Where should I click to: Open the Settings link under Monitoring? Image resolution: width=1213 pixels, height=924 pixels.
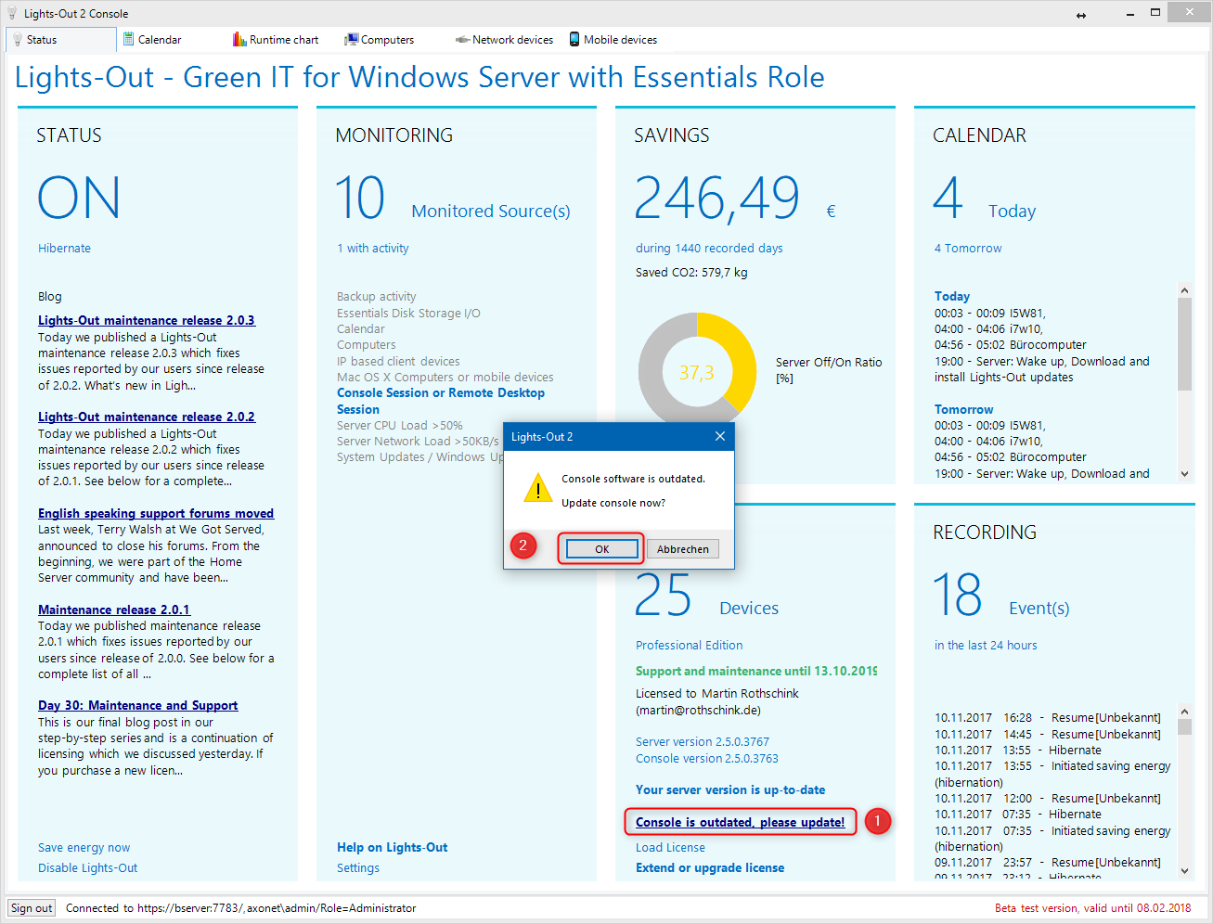(x=358, y=867)
